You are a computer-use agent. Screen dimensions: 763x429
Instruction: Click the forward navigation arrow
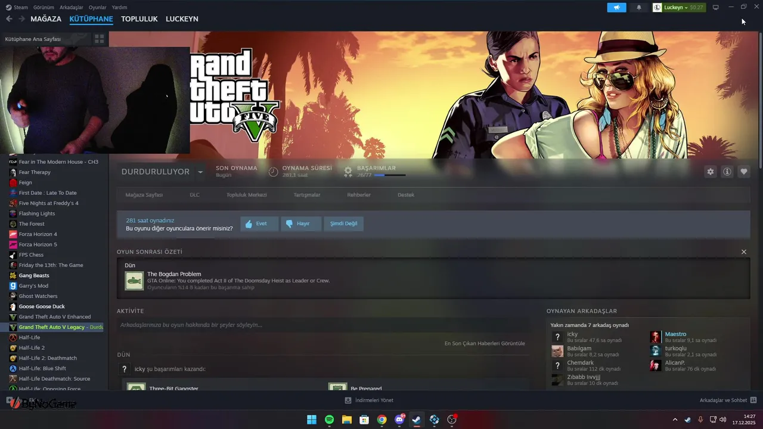coord(21,19)
